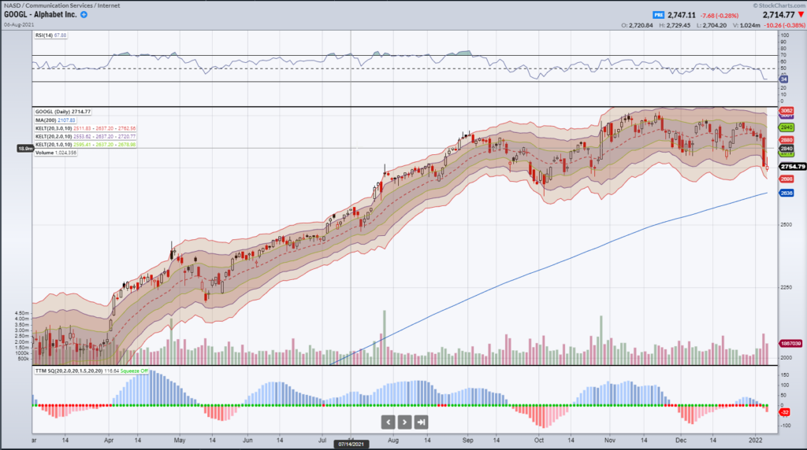This screenshot has height=450, width=807.
Task: Click the pre-market change -7.68 (-0.28%)
Action: coord(719,16)
